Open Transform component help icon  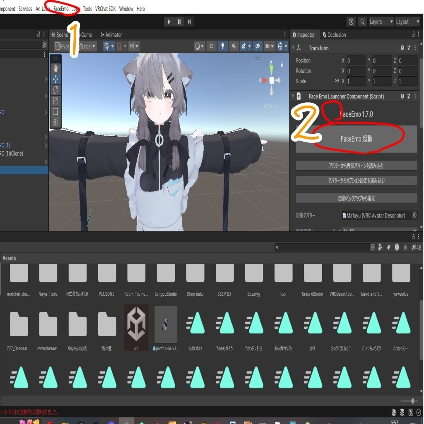[402, 48]
